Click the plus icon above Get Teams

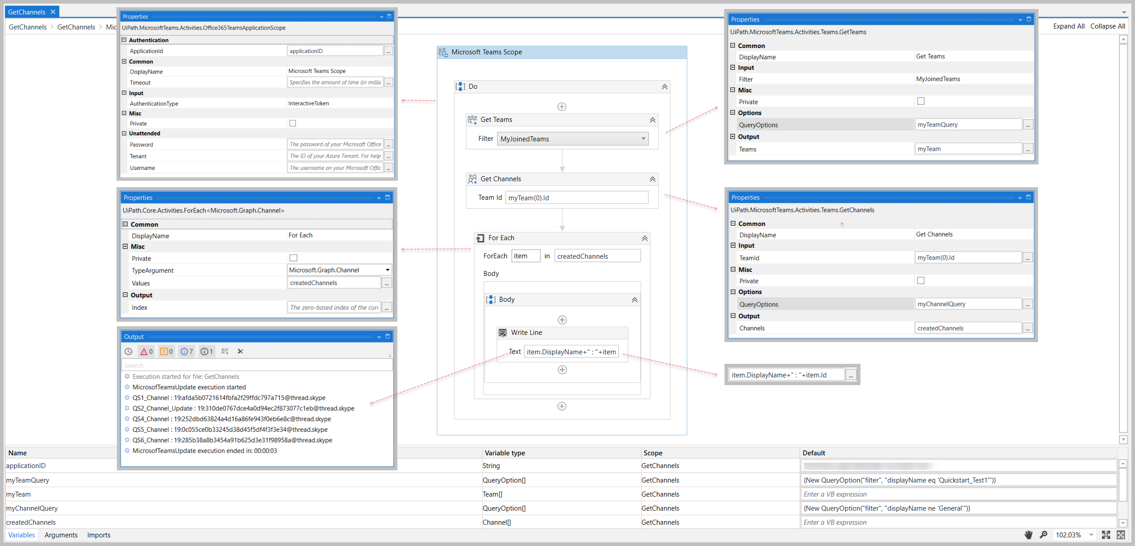(x=562, y=107)
